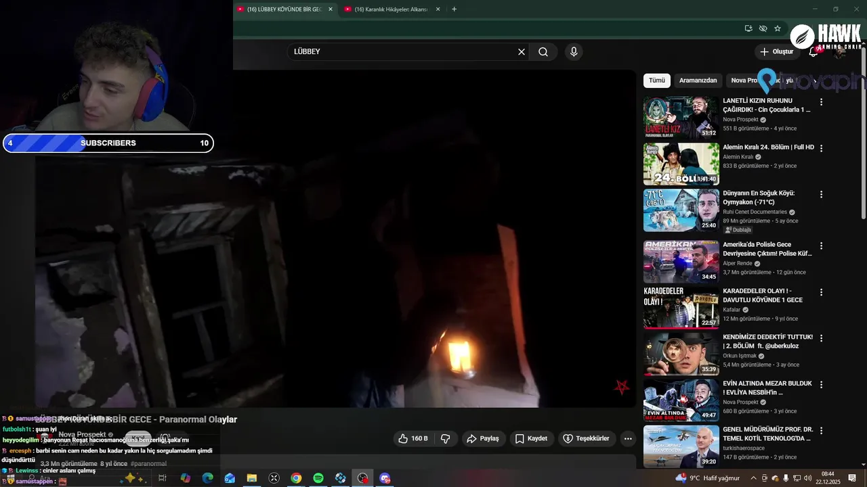Open the Kafalar channel name

[x=732, y=310]
